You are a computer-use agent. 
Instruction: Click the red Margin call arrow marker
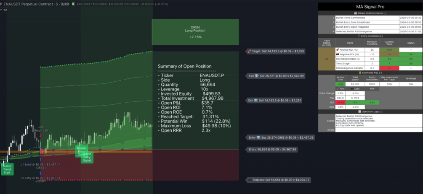40,136
